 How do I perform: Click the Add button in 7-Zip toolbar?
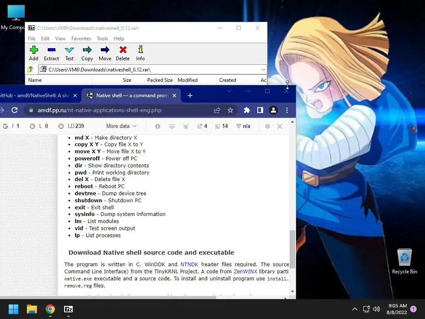pos(34,53)
